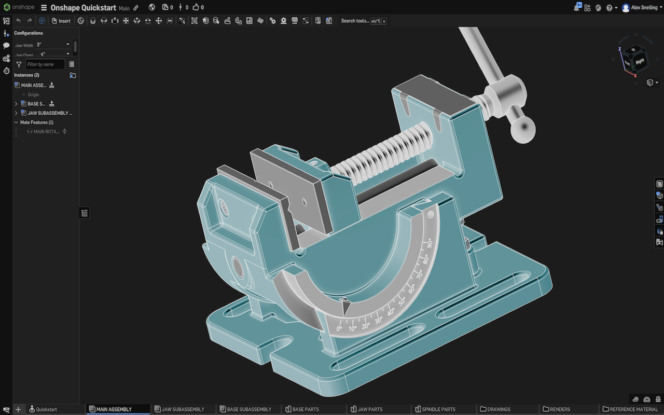Open the tab manager icon at bottom left
Image resolution: width=664 pixels, height=415 pixels.
coord(6,409)
